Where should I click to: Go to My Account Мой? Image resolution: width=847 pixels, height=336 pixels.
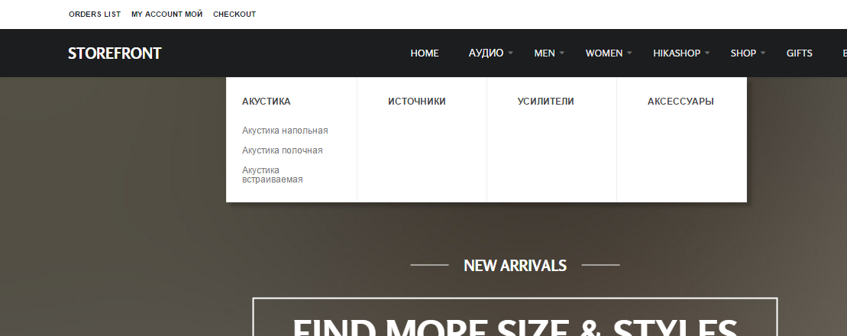point(167,14)
